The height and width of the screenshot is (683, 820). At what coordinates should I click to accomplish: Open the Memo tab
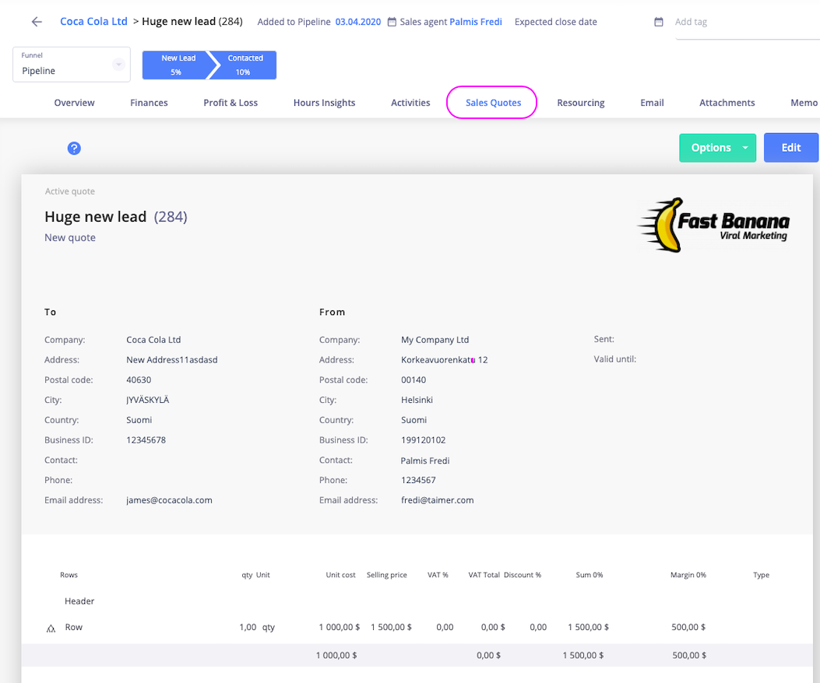(x=804, y=103)
